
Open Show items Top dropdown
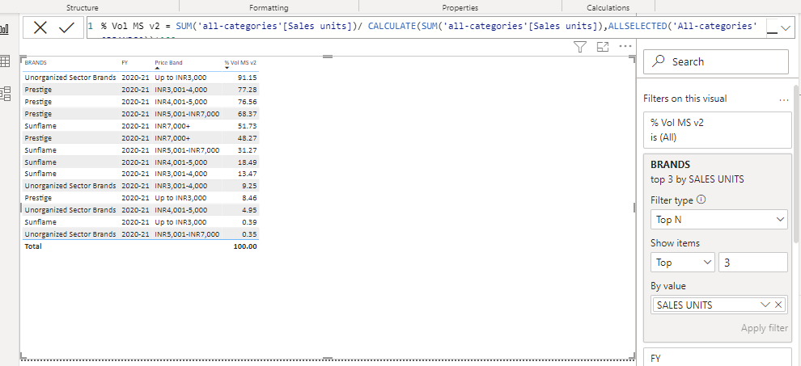(x=683, y=263)
